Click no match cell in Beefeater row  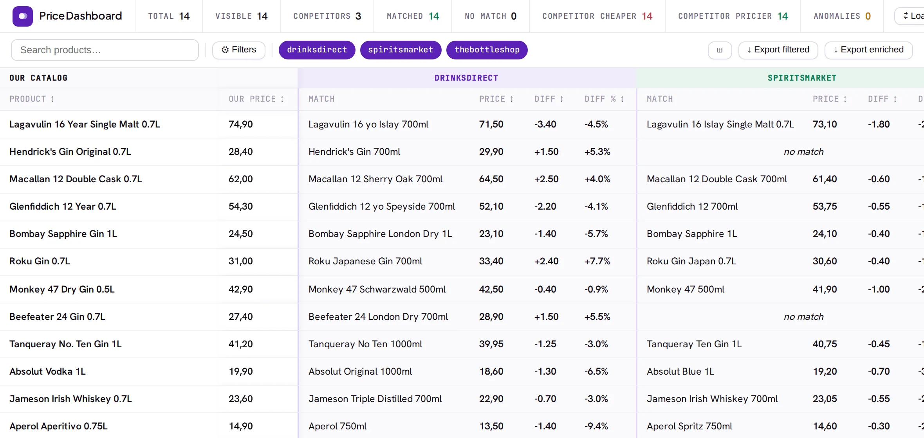click(x=803, y=317)
